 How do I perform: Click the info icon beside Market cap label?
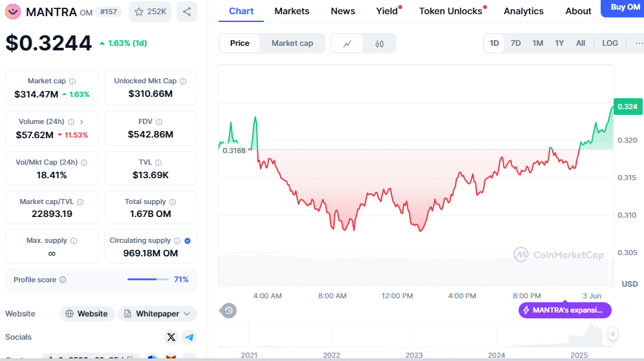click(x=72, y=81)
